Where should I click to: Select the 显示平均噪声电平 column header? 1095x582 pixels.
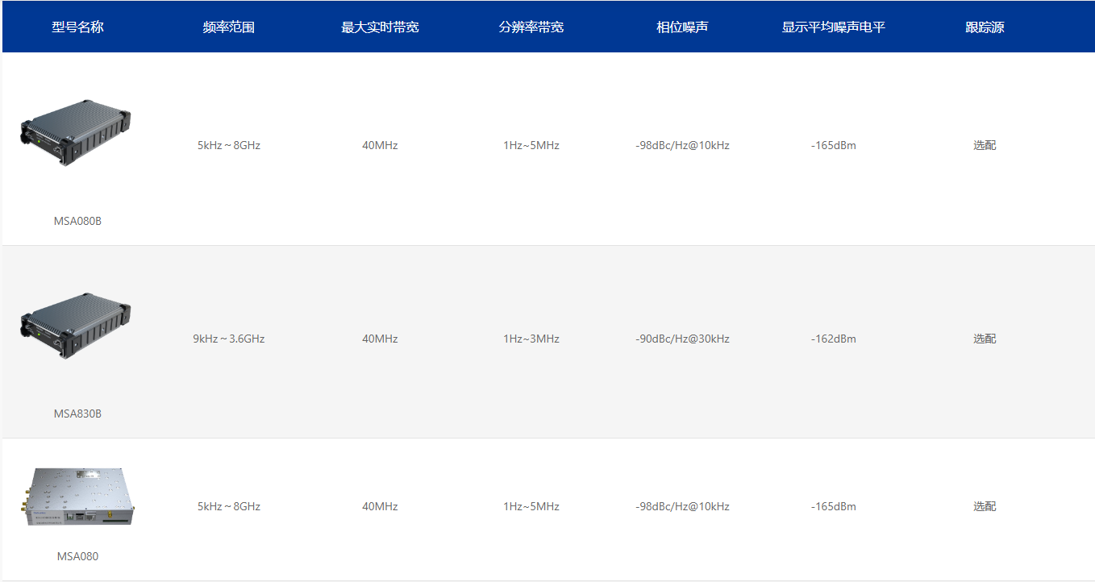coord(832,27)
